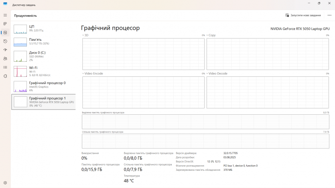The image size is (335, 188).
Task: Open the Details list icon in sidebar
Action: point(5,67)
